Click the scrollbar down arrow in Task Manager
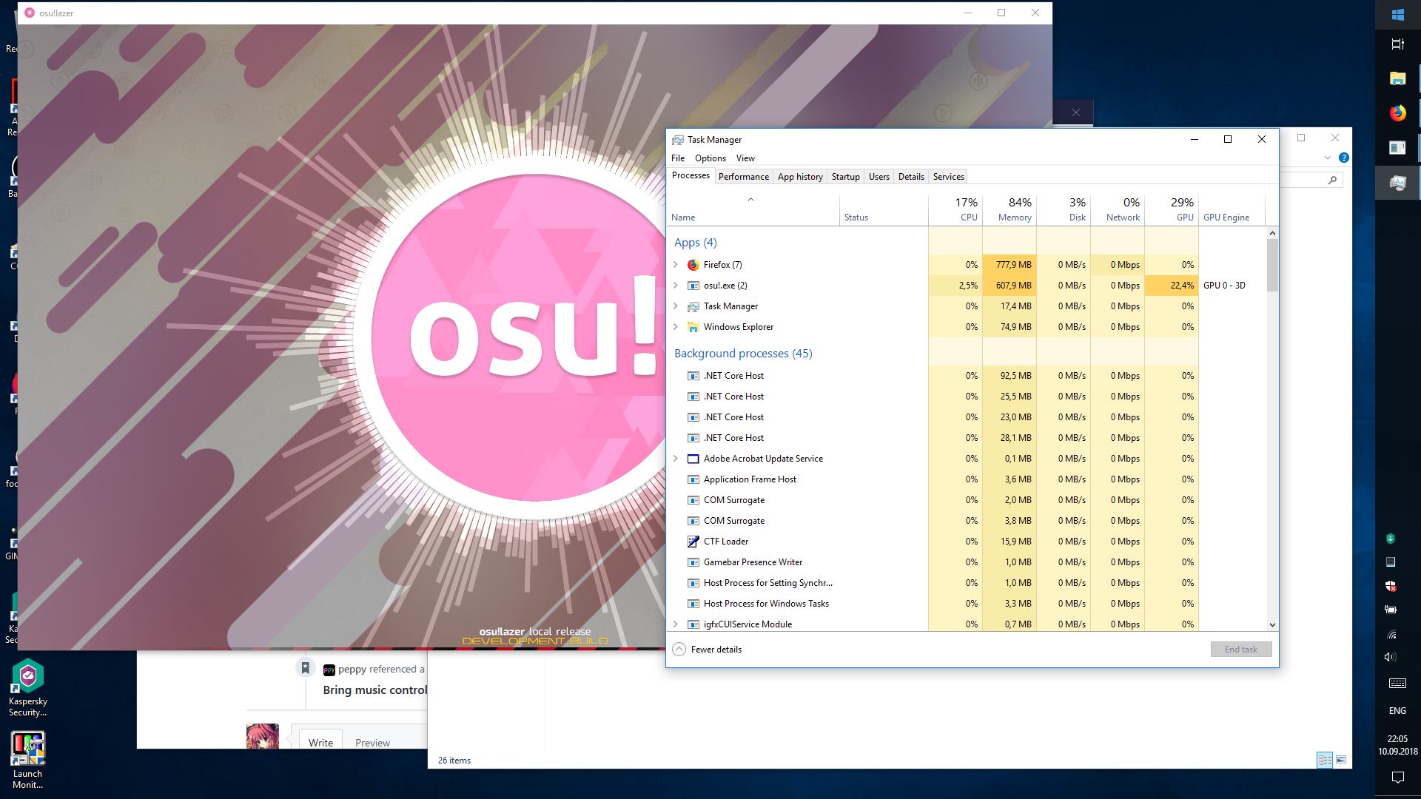This screenshot has height=799, width=1421. click(1272, 625)
